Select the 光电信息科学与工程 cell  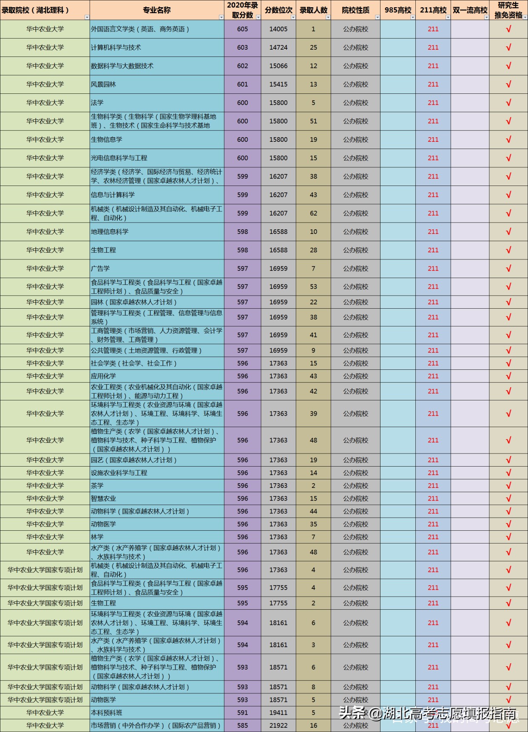pos(157,158)
